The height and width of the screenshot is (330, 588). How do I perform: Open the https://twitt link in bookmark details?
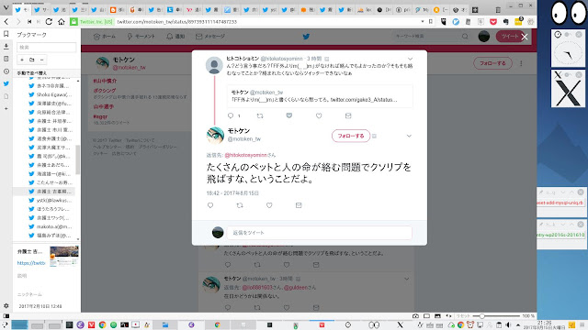[31, 263]
